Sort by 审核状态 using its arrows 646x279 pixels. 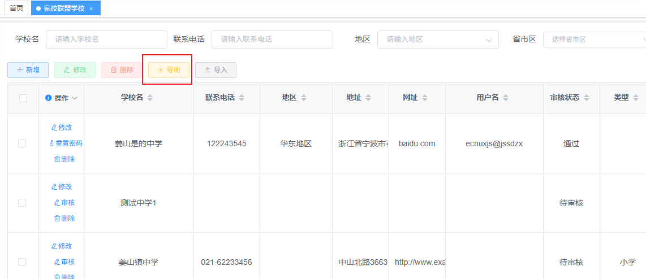[587, 98]
